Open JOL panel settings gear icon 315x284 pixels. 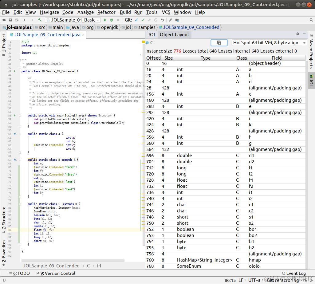[298, 34]
